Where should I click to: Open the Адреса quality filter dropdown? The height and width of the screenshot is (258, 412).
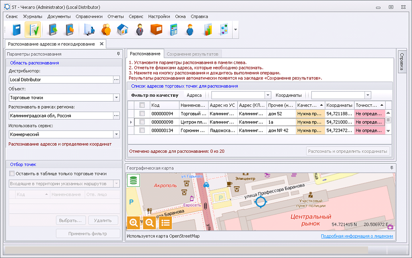click(268, 95)
